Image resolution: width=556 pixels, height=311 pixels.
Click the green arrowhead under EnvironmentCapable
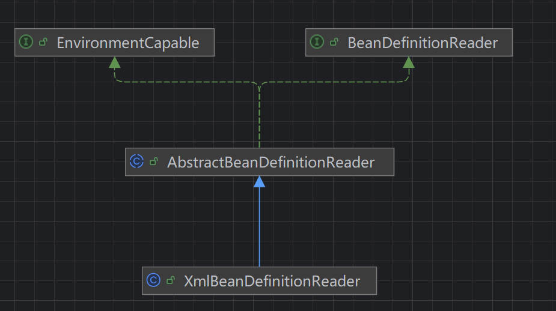point(114,62)
